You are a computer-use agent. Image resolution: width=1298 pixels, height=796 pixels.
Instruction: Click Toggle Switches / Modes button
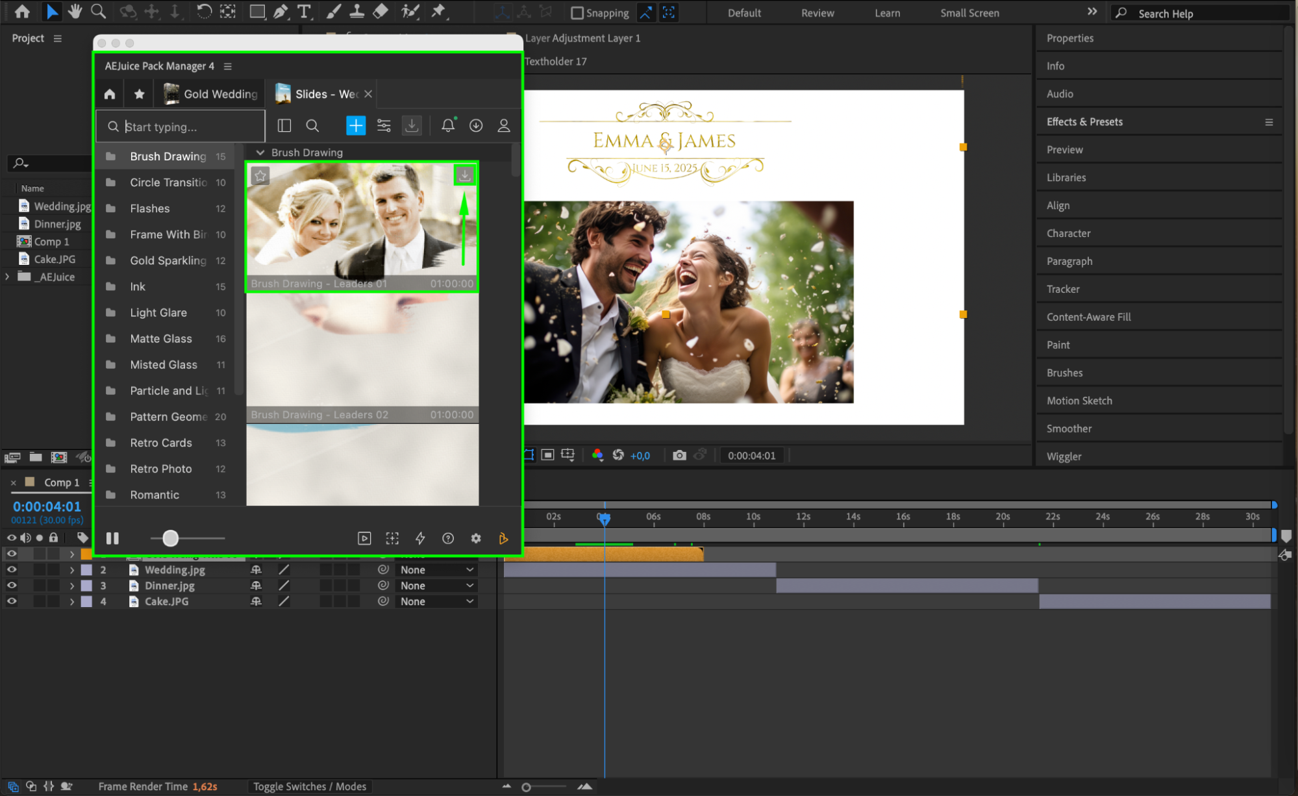pos(310,786)
